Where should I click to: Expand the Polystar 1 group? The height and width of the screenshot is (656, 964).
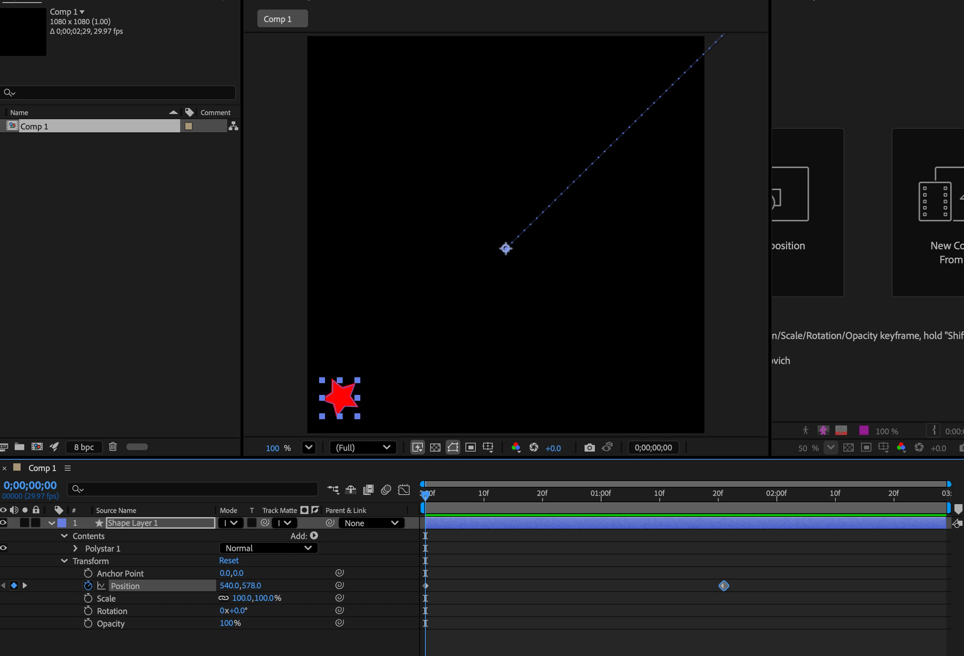point(75,548)
